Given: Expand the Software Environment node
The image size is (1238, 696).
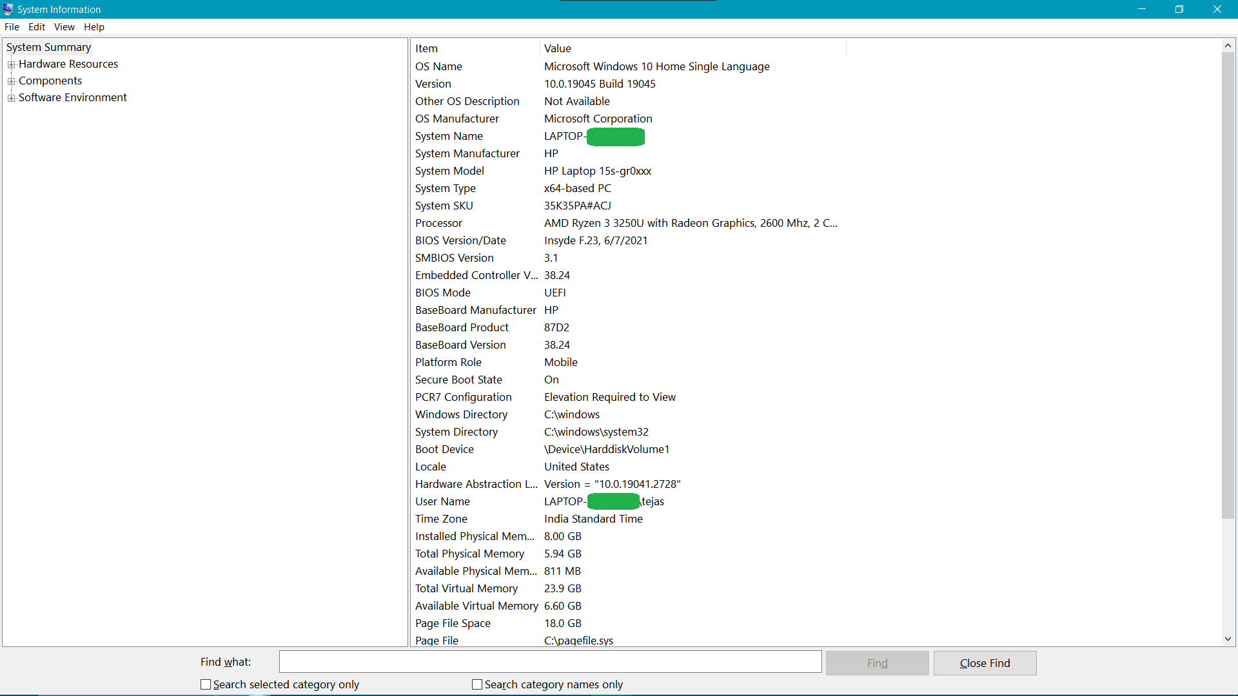Looking at the screenshot, I should point(11,98).
